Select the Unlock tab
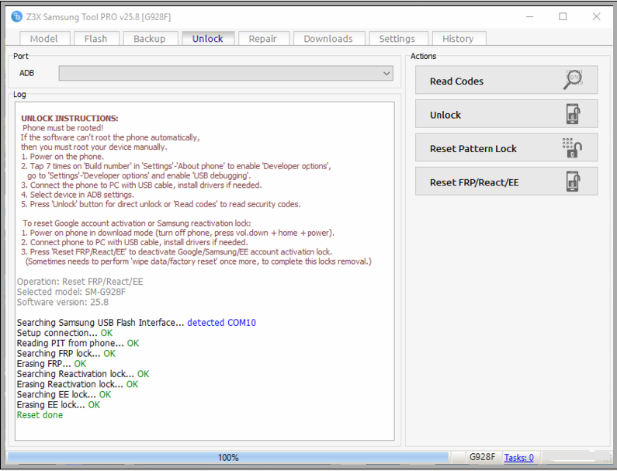This screenshot has height=471, width=617. (x=207, y=39)
